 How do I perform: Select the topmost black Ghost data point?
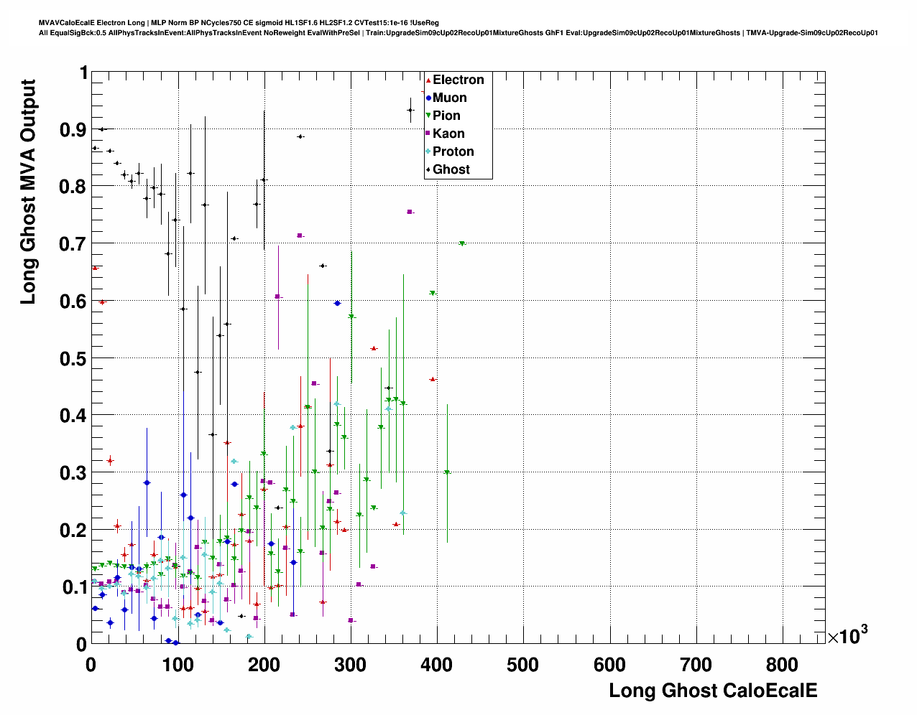pyautogui.click(x=410, y=110)
